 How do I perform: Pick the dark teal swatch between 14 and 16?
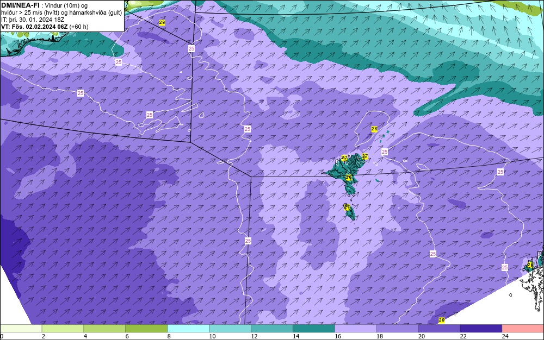pyautogui.click(x=314, y=329)
